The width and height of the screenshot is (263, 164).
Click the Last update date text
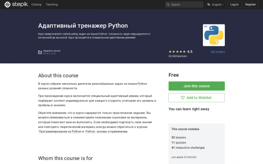click(x=184, y=157)
